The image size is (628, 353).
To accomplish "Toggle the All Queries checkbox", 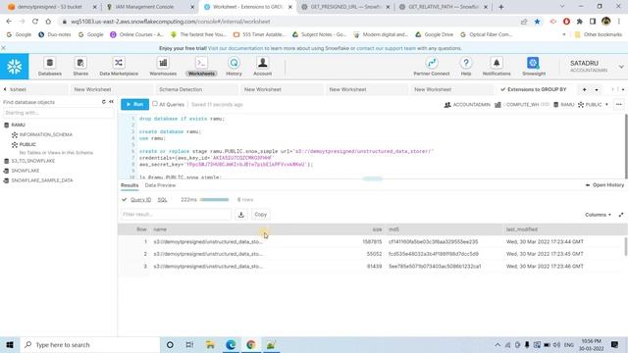I will (x=155, y=104).
